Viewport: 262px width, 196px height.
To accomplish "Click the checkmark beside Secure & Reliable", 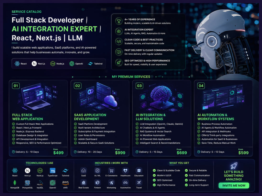I will pos(186,170).
